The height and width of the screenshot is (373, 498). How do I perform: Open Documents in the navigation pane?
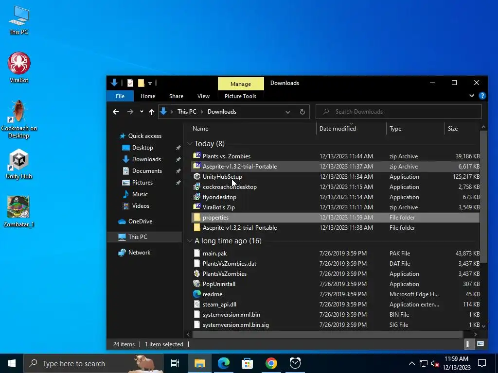pyautogui.click(x=147, y=171)
